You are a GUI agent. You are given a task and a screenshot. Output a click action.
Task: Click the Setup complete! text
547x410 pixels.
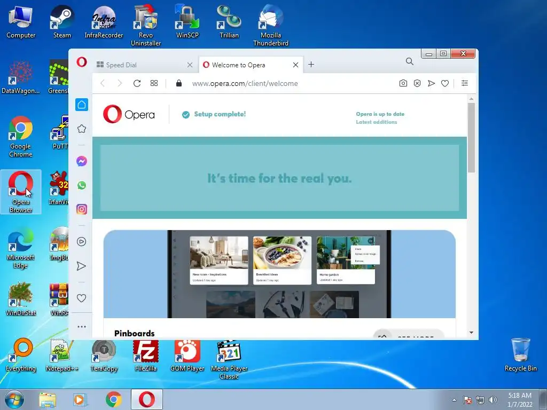coord(220,114)
